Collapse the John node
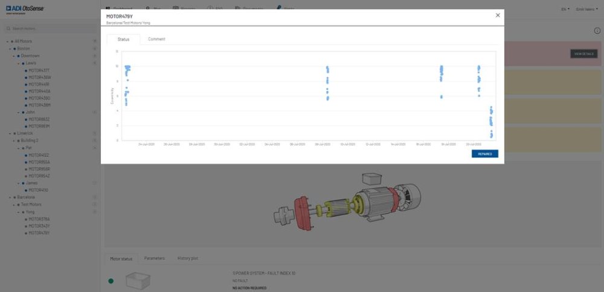The image size is (604, 292). click(x=19, y=112)
